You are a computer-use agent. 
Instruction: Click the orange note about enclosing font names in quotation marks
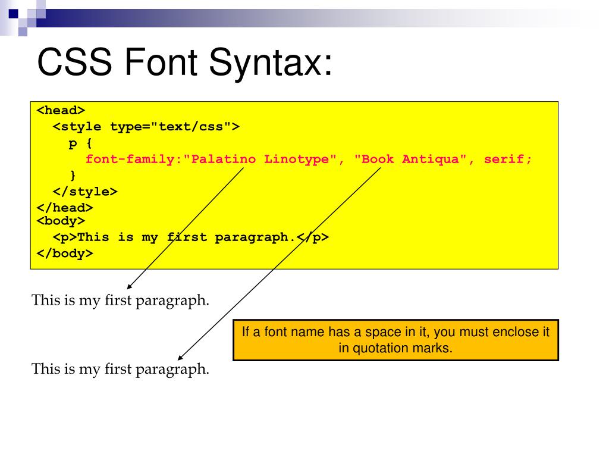[x=395, y=340]
